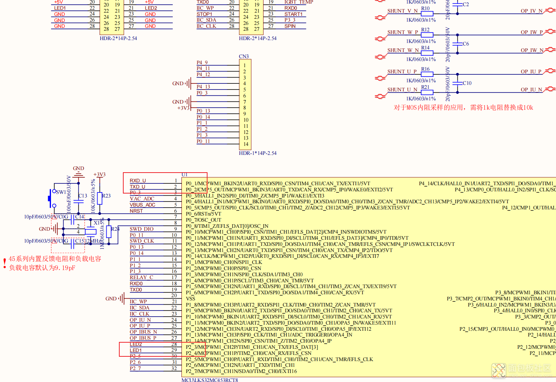Click the OP_IW_N output net label

pos(532,50)
